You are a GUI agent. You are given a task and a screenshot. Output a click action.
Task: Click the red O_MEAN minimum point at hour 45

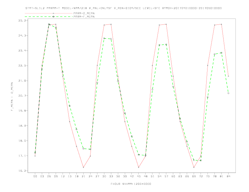point(139,167)
